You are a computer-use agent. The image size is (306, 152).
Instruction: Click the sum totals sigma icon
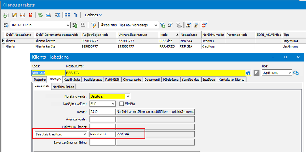coord(57,15)
